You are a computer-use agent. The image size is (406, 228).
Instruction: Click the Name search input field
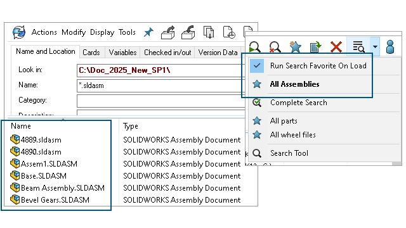pos(161,85)
